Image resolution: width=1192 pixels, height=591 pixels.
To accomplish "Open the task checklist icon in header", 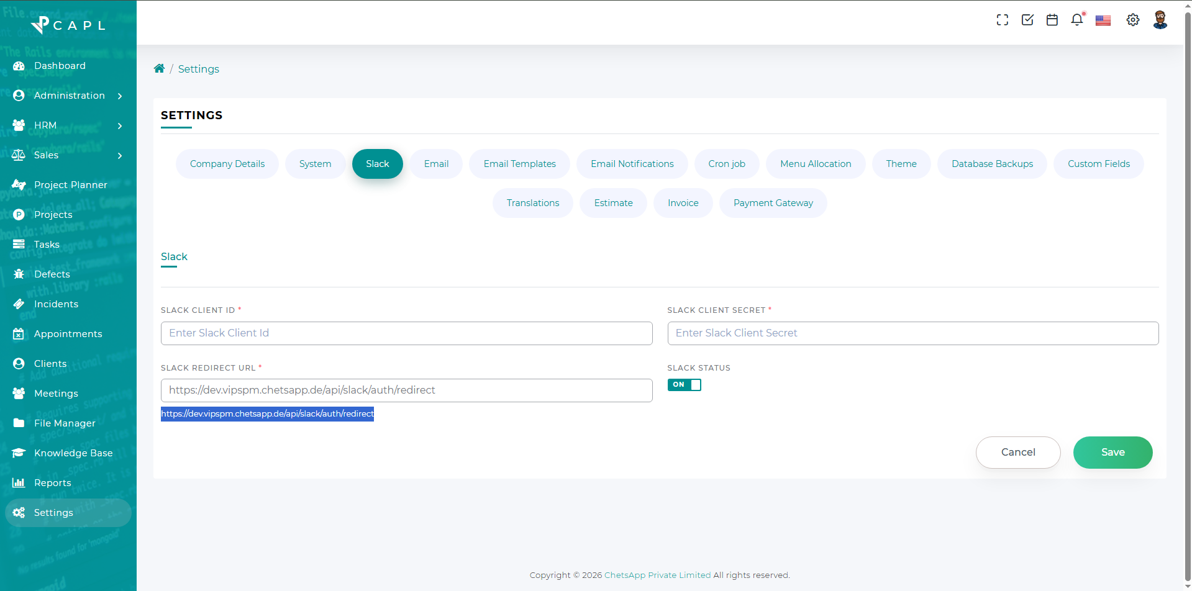I will pos(1027,20).
